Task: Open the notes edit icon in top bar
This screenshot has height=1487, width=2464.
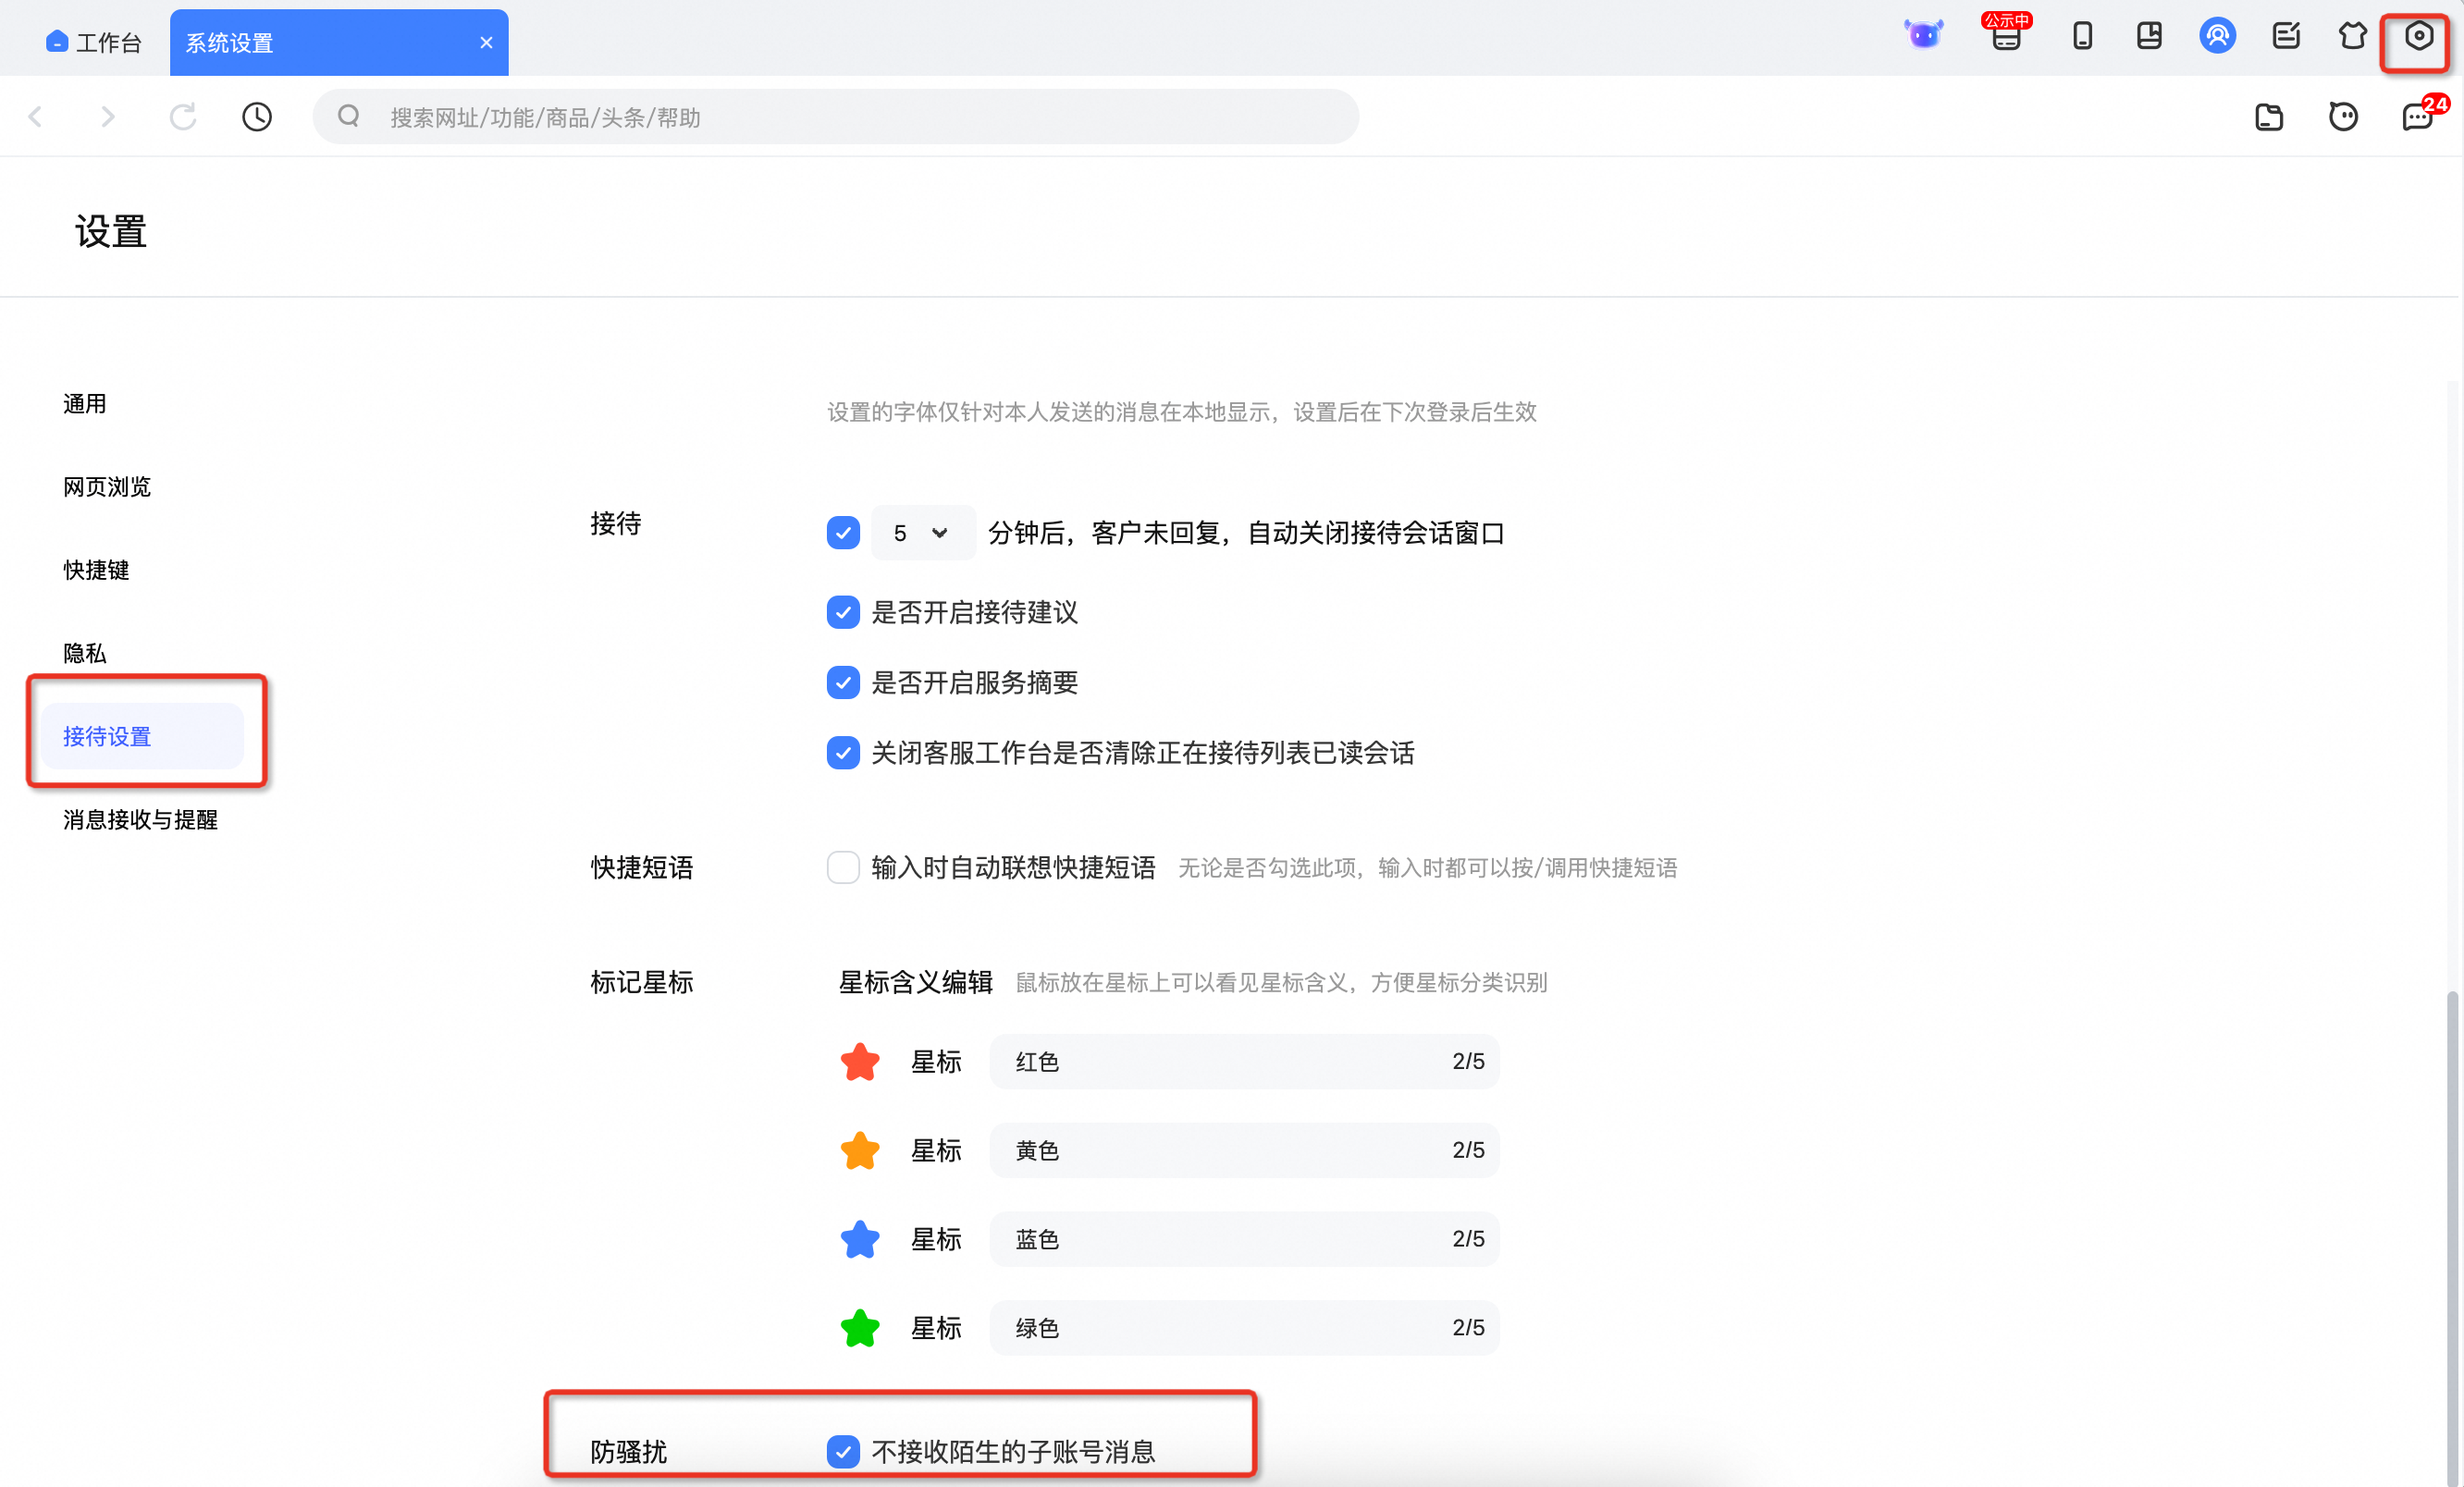Action: coord(2286,36)
